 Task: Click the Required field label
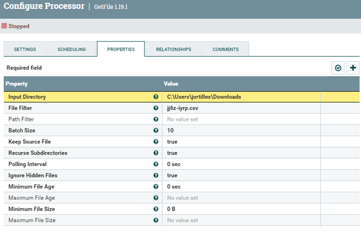(24, 68)
